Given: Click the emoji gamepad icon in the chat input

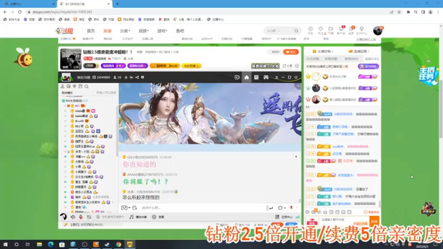Looking at the screenshot, I should [x=124, y=208].
